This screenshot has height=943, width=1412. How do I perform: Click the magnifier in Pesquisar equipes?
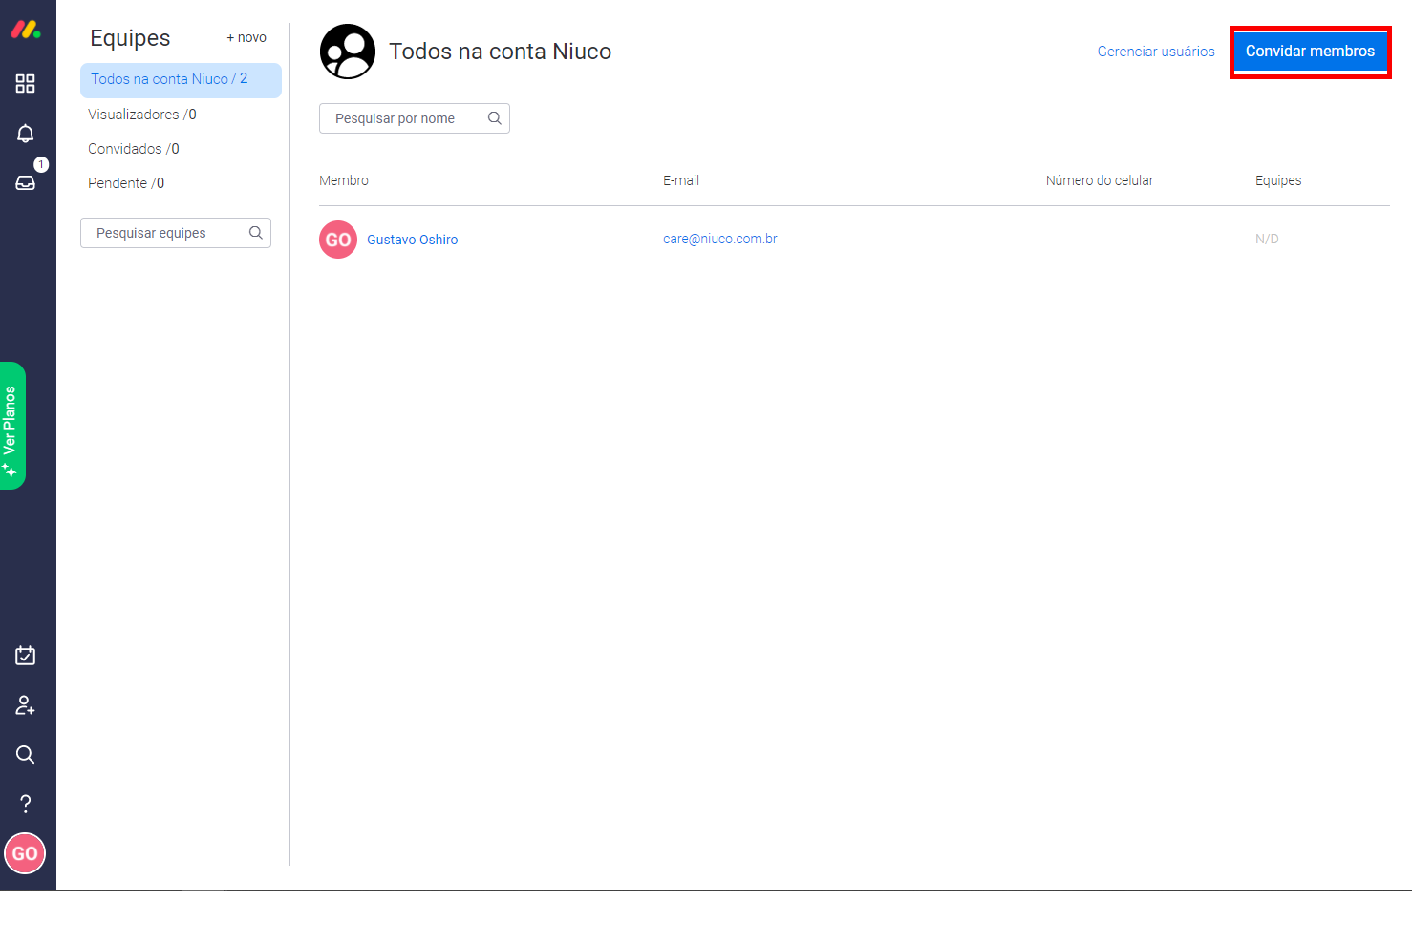(x=256, y=233)
